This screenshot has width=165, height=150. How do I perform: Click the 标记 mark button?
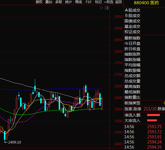click(98, 2)
